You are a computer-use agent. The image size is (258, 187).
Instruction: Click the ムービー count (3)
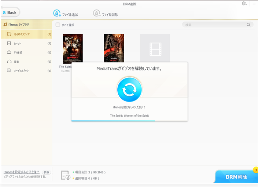(49, 43)
